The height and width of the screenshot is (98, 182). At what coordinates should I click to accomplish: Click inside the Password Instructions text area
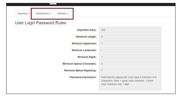point(130,82)
